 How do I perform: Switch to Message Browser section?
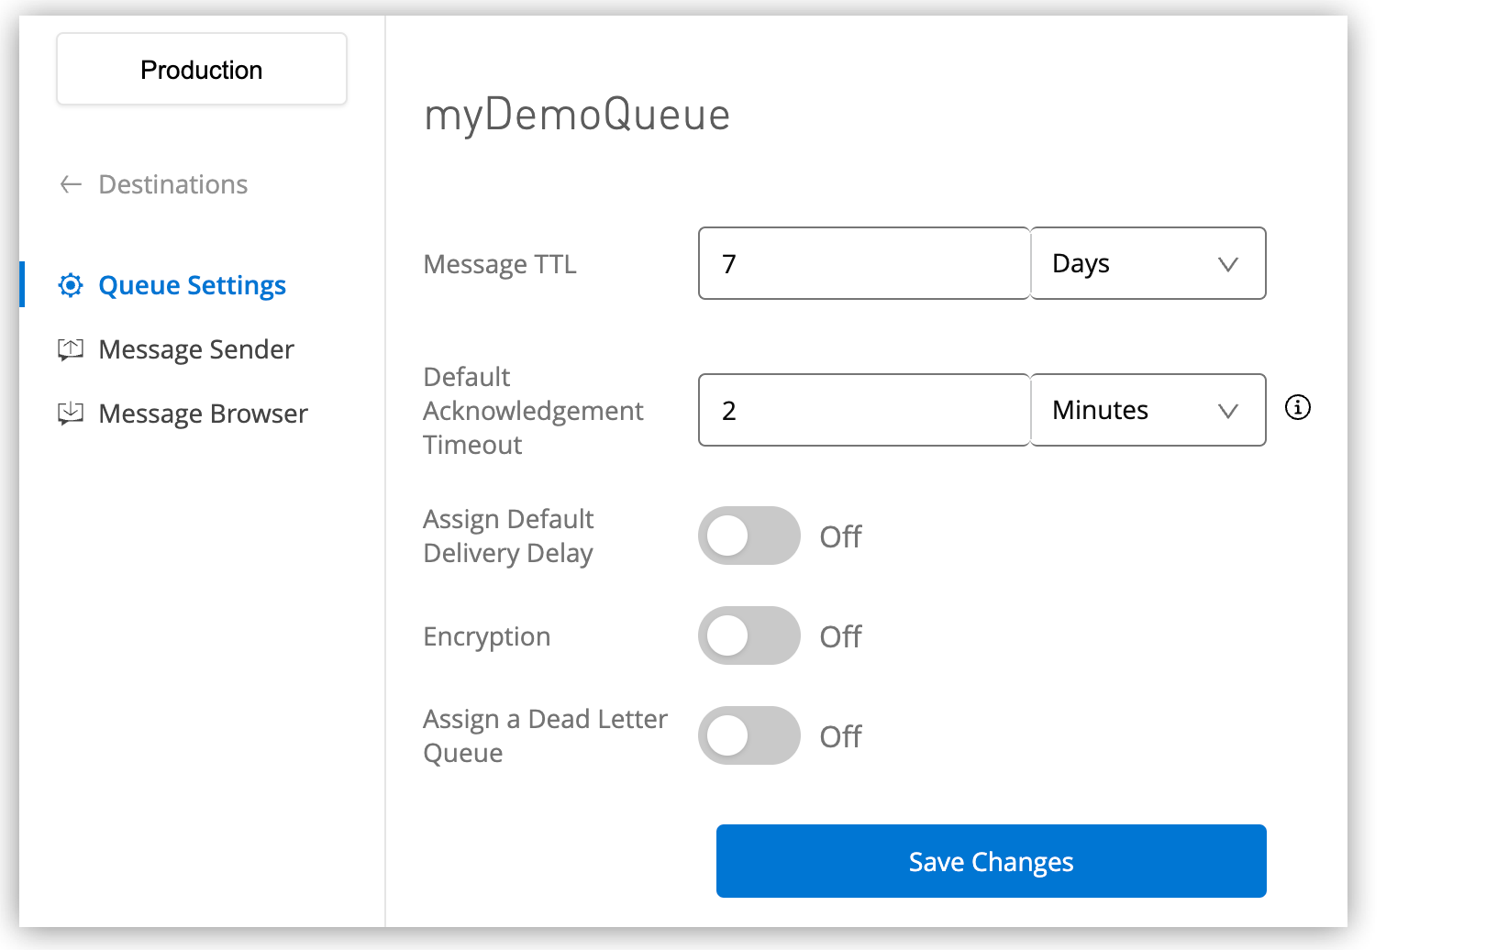203,414
